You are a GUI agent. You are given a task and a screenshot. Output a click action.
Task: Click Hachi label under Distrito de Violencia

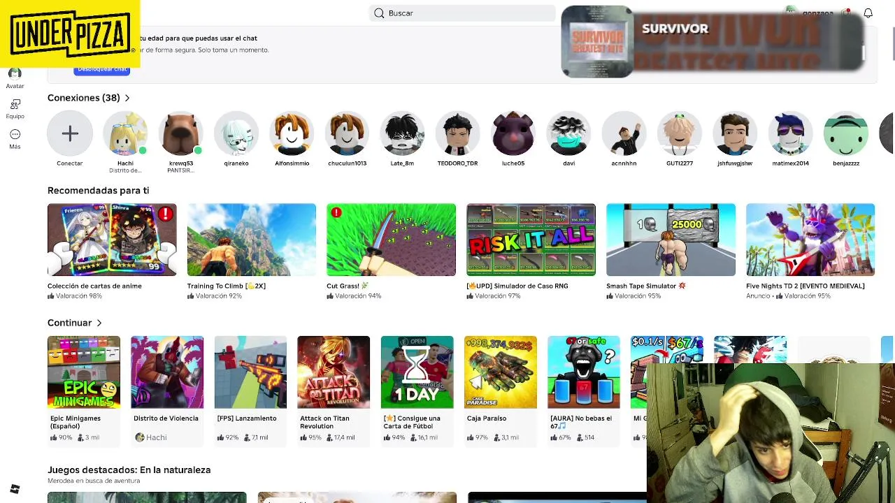(157, 437)
